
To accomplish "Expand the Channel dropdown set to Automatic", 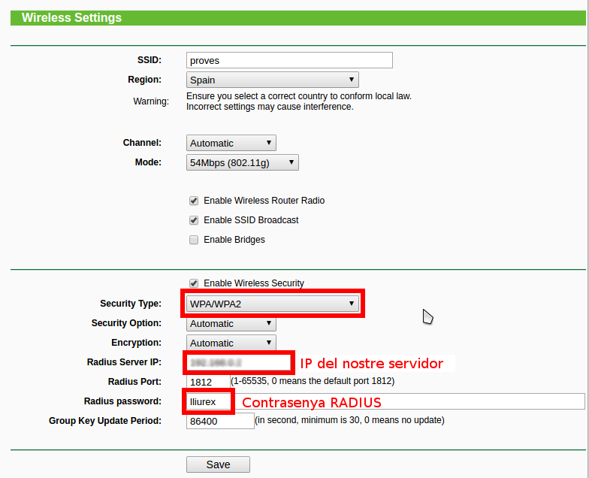I will point(231,143).
